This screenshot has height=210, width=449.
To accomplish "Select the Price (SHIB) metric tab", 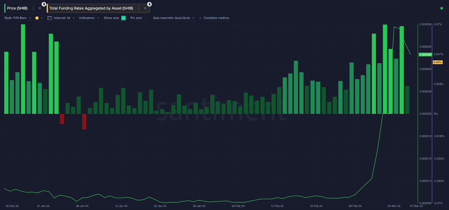I will tap(17, 8).
